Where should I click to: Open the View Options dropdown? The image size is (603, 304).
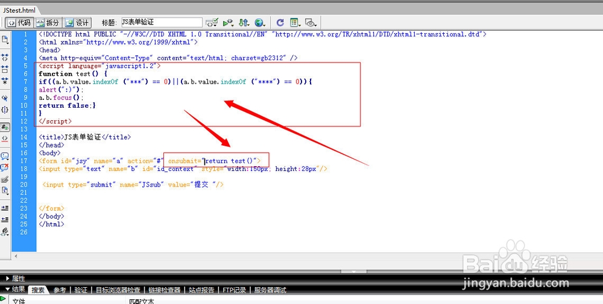[x=295, y=23]
